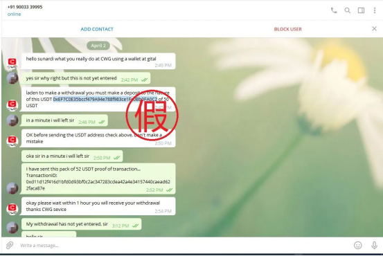Click the 2:52 PM timestamp
383x256 pixels.
click(154, 190)
